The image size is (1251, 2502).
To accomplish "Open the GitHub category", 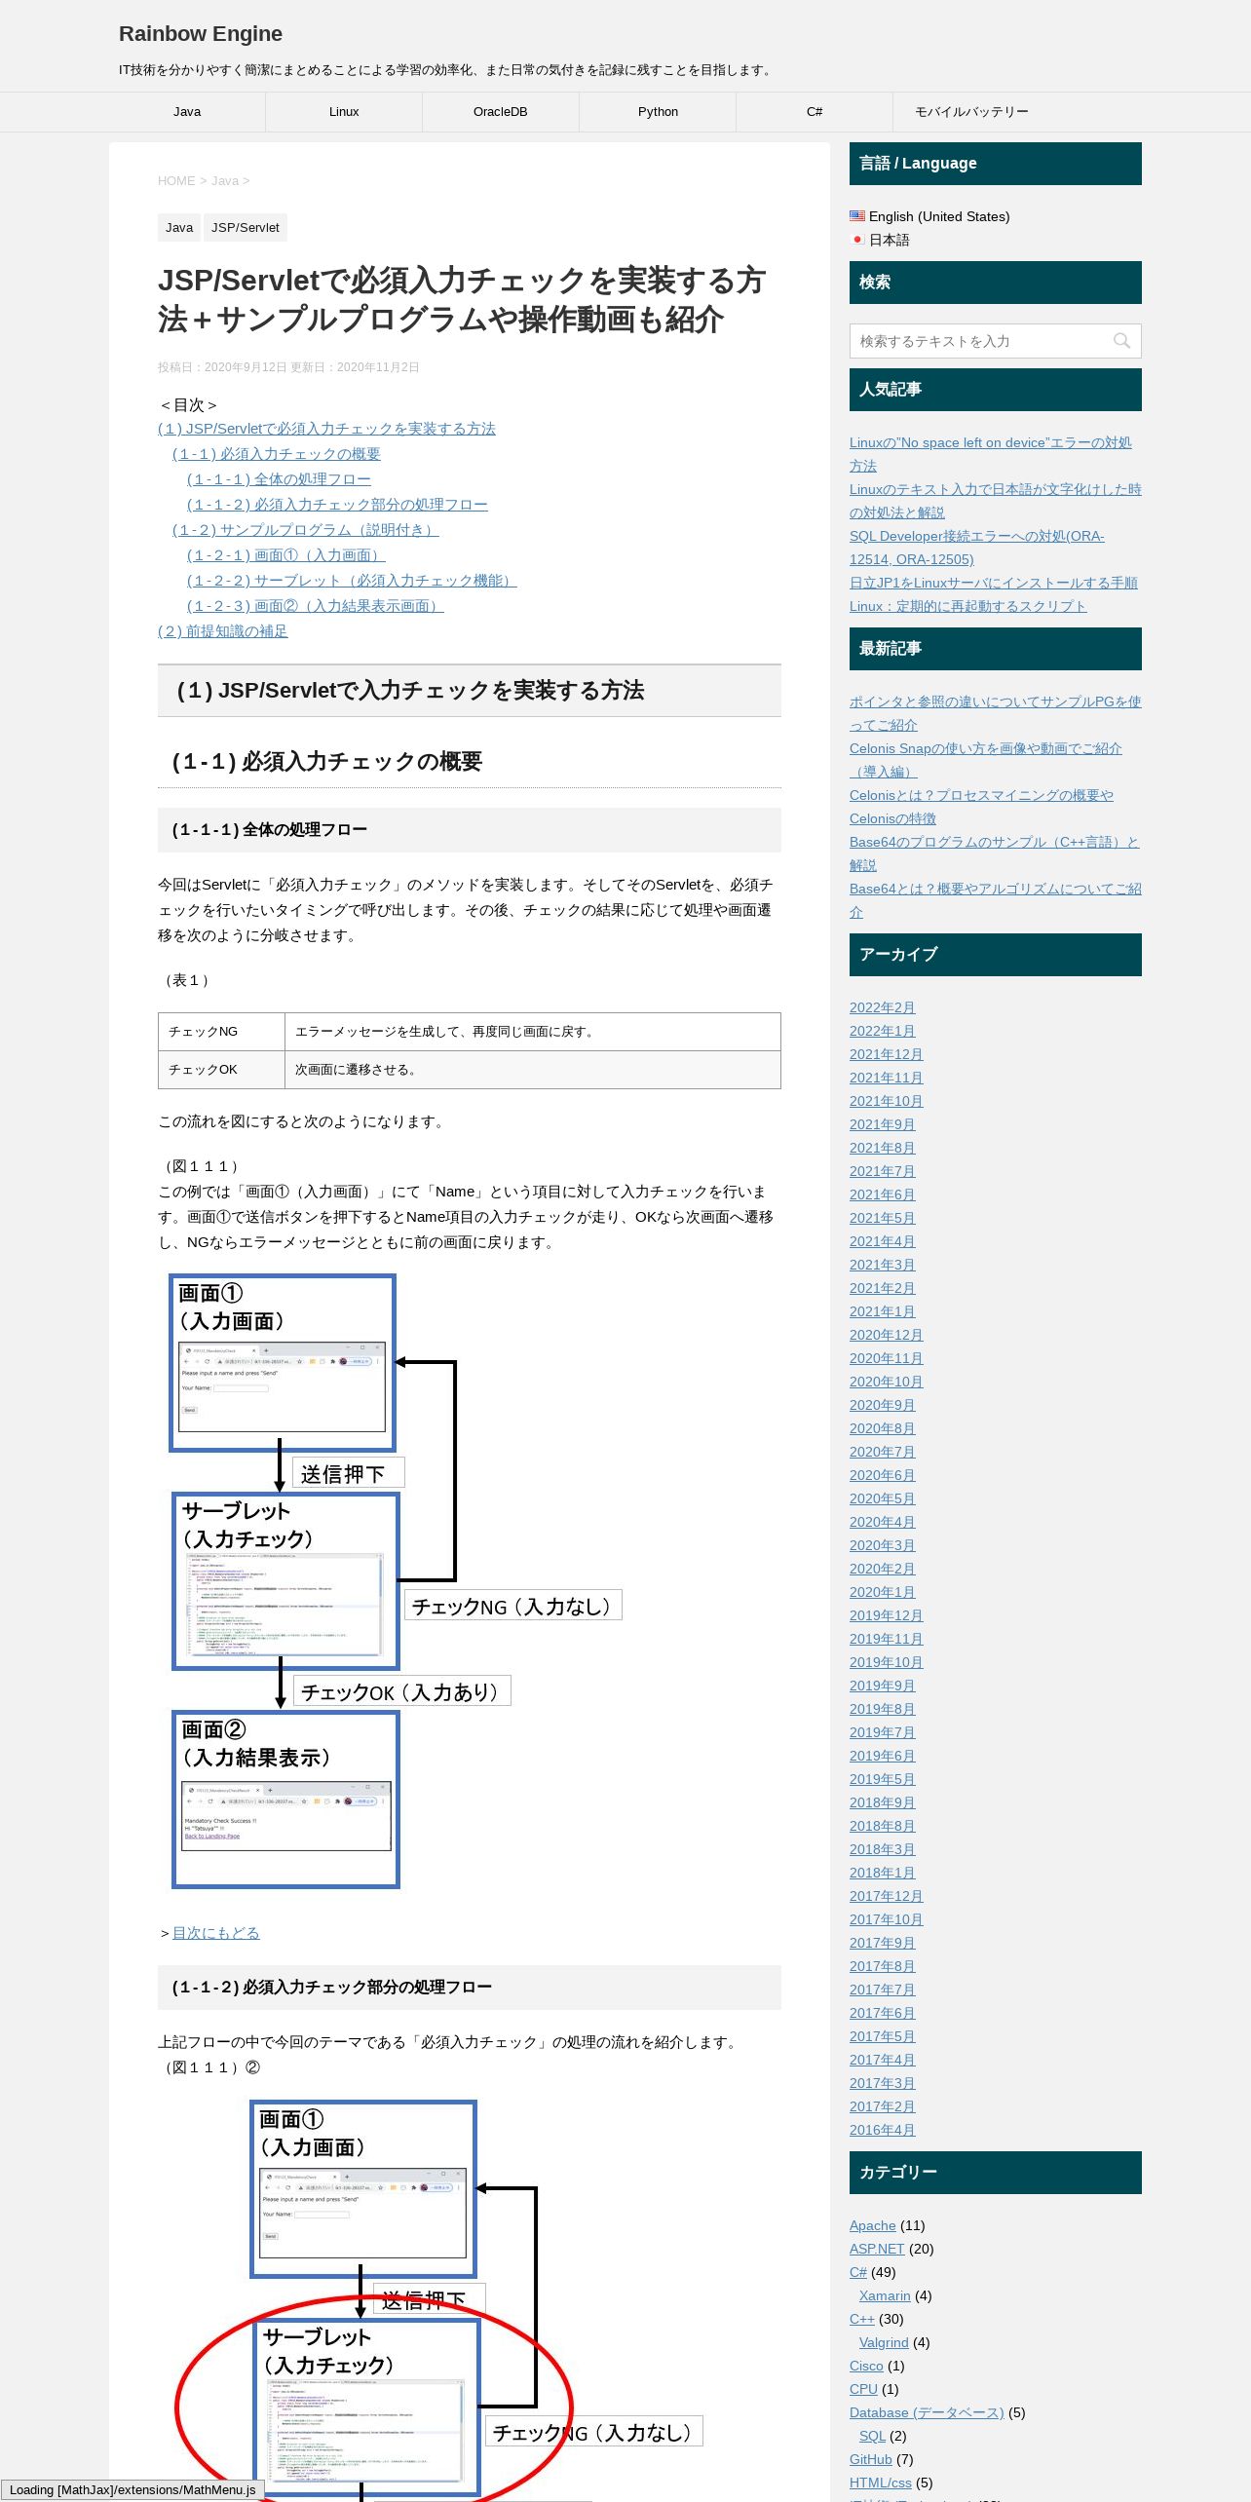I will click(x=871, y=2459).
